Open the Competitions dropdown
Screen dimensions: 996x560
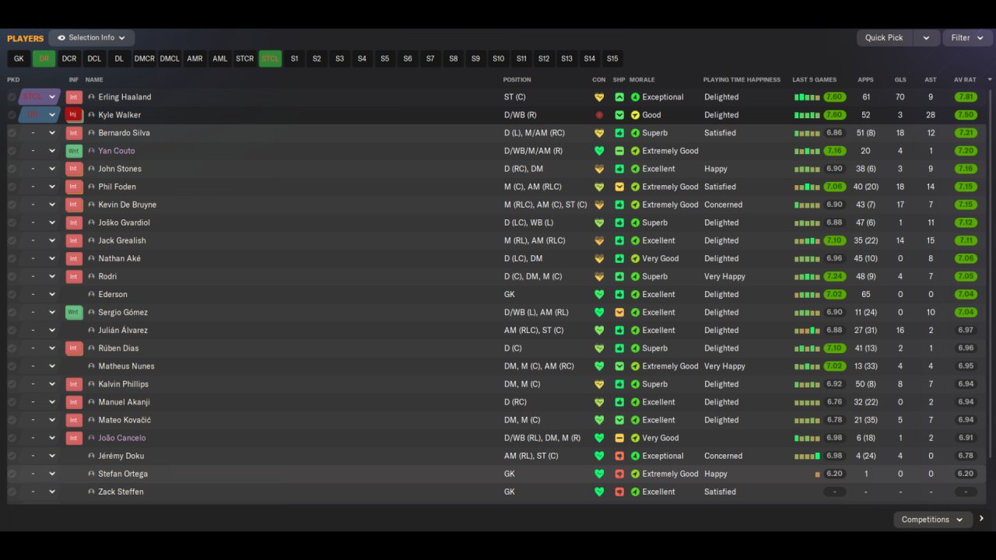(x=932, y=520)
